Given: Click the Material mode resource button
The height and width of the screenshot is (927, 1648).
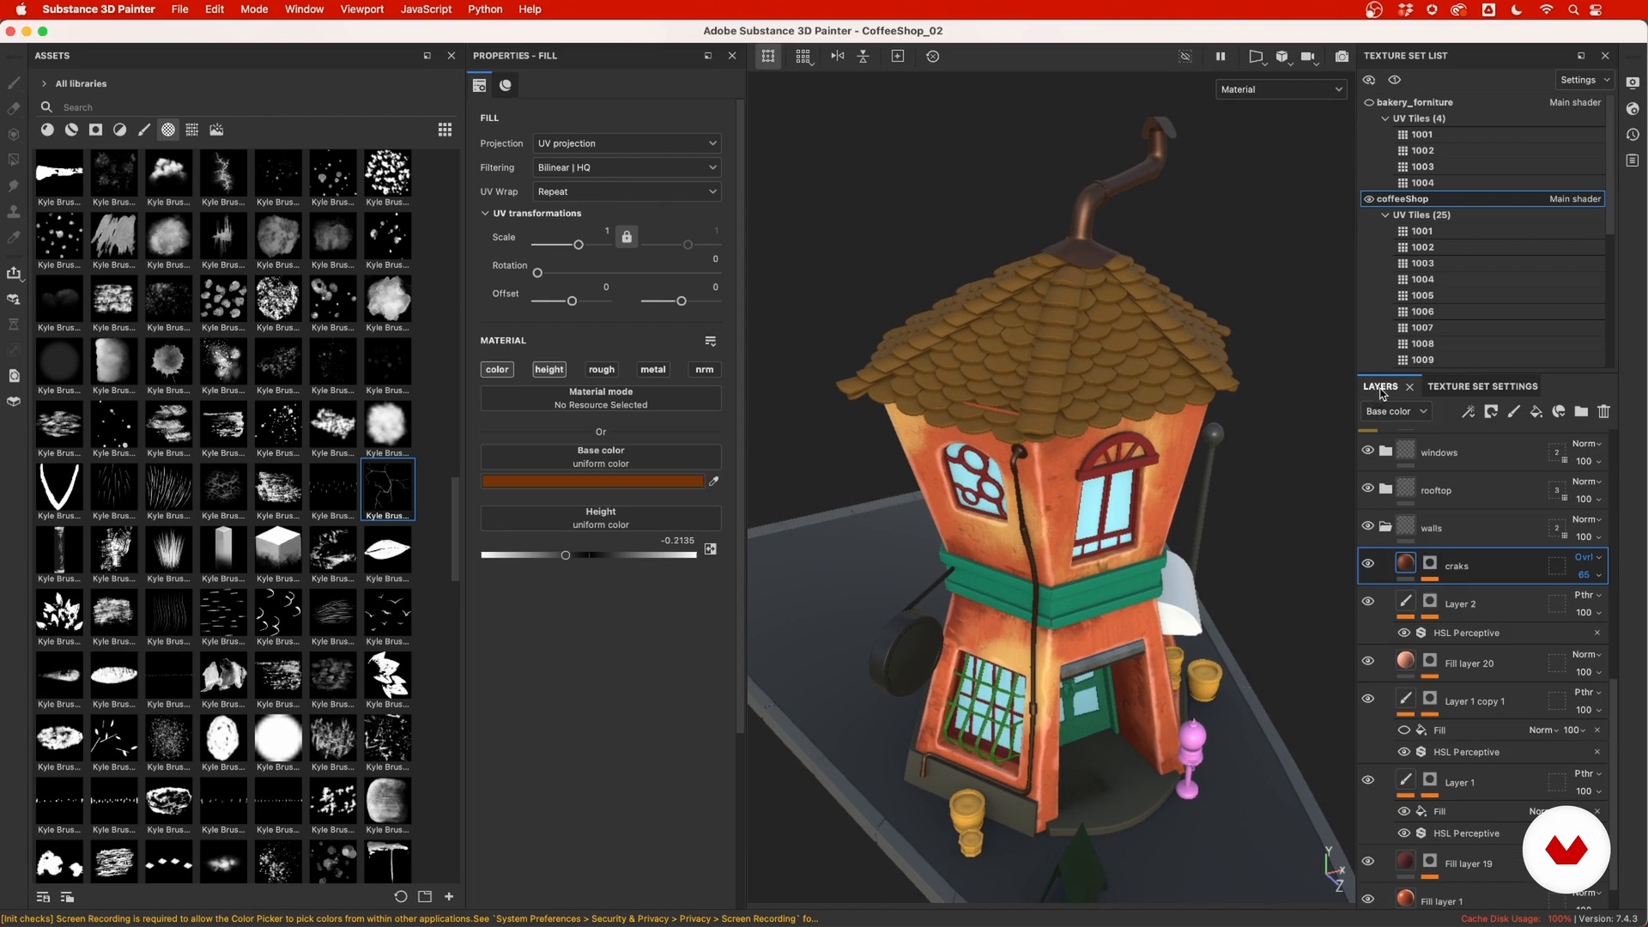Looking at the screenshot, I should click(x=601, y=398).
